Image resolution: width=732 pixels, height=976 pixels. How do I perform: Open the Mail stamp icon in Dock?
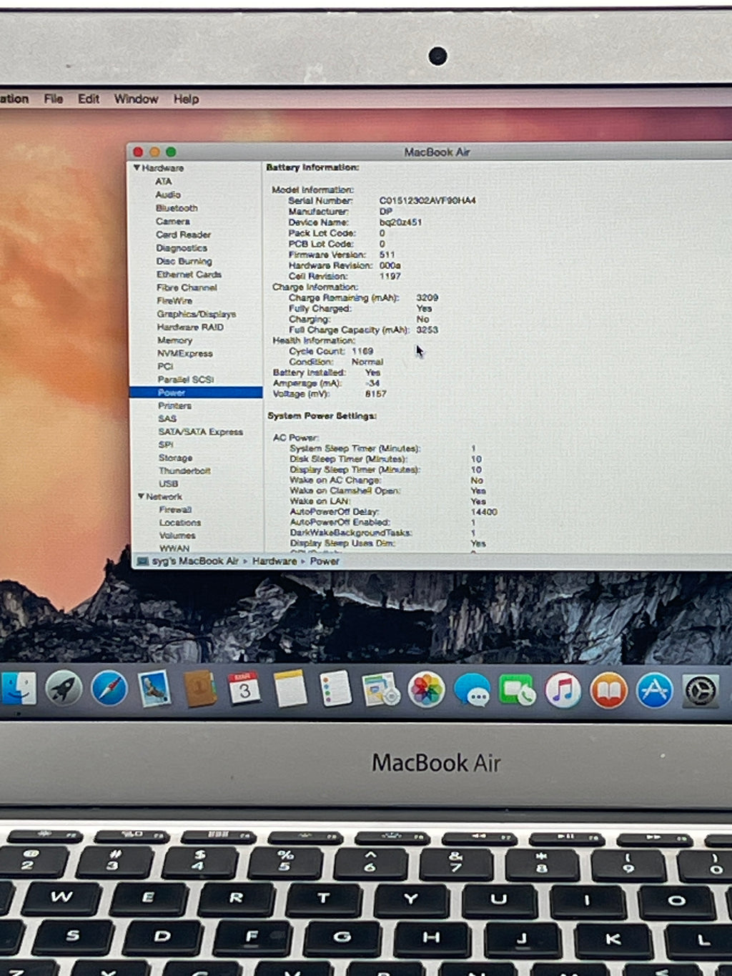(154, 689)
